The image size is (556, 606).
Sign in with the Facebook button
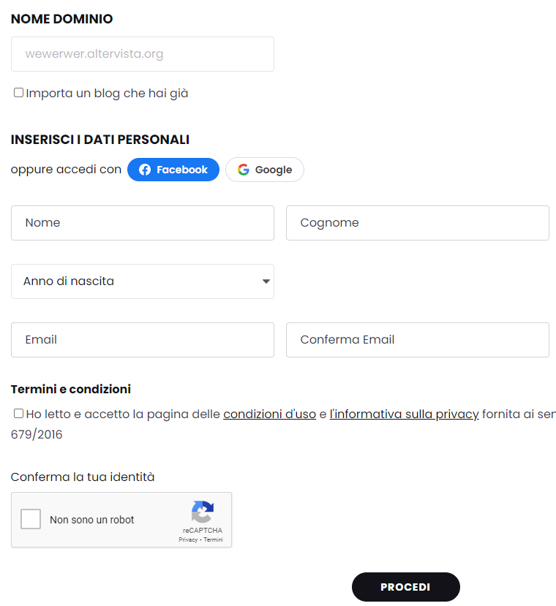coord(173,170)
